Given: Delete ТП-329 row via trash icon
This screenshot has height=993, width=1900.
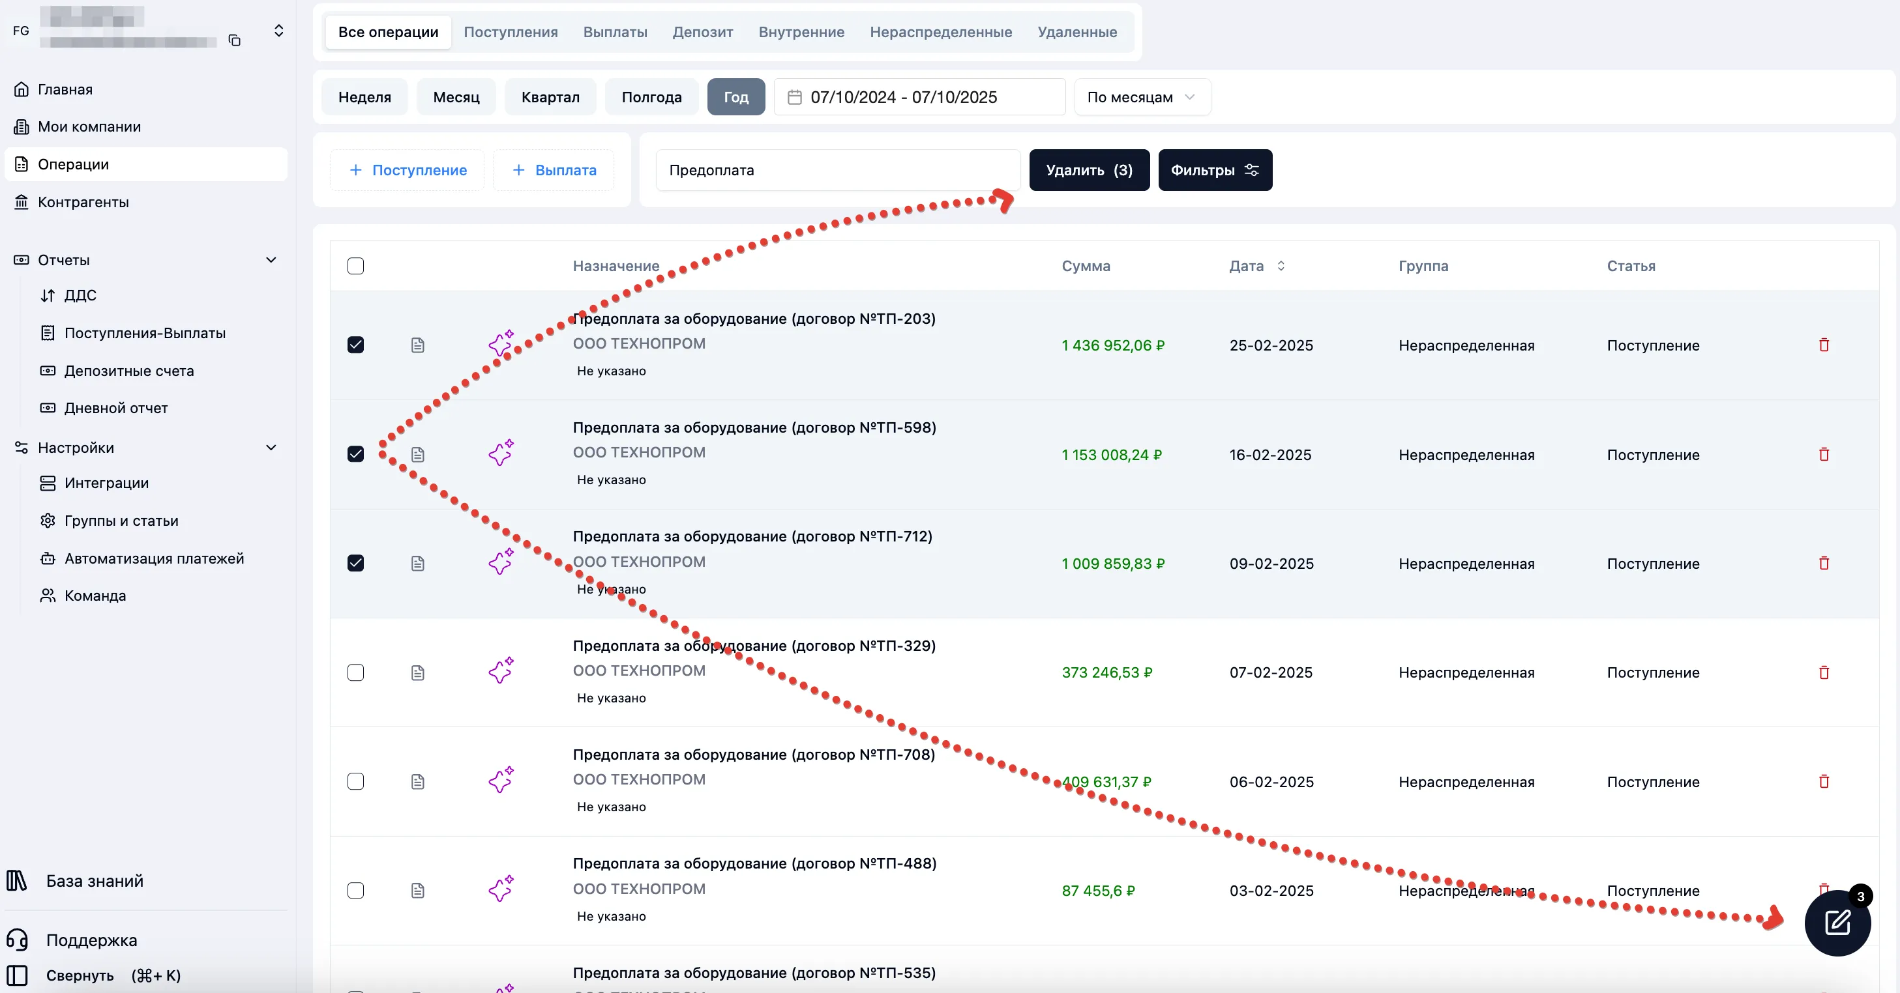Looking at the screenshot, I should [x=1824, y=672].
